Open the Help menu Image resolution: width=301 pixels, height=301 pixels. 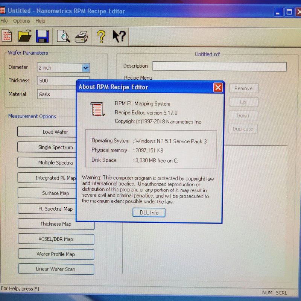tap(40, 21)
